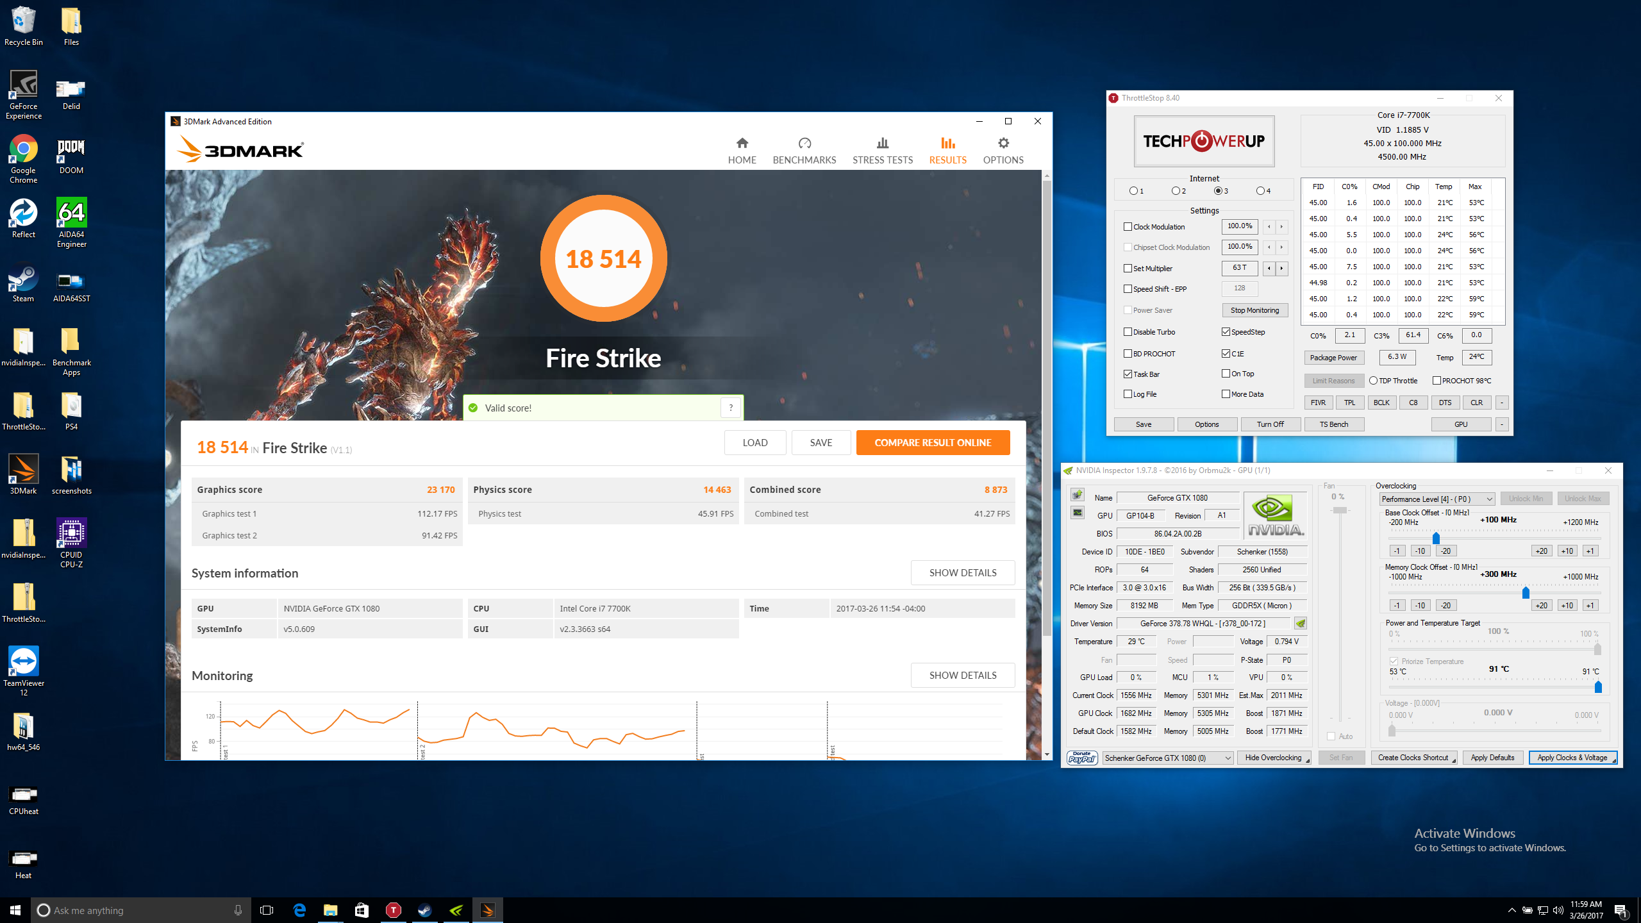Click the valid score help question mark
1641x923 pixels.
731,408
